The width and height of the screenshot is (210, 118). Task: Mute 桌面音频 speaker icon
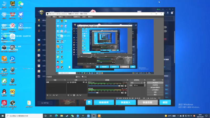tap(122, 93)
